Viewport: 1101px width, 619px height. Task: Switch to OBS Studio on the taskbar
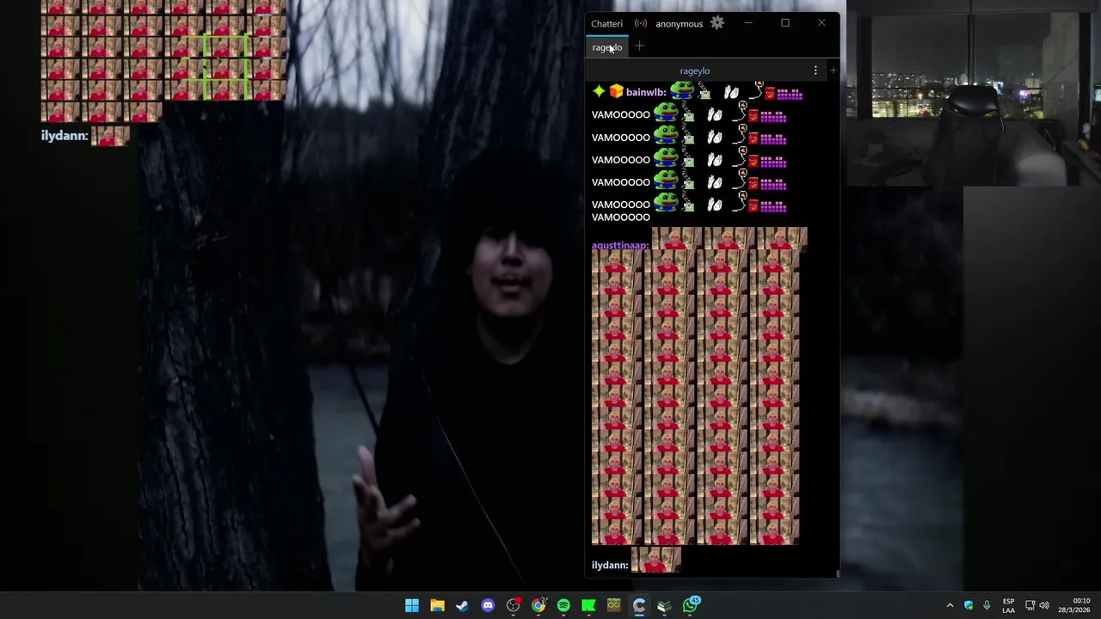pyautogui.click(x=513, y=605)
